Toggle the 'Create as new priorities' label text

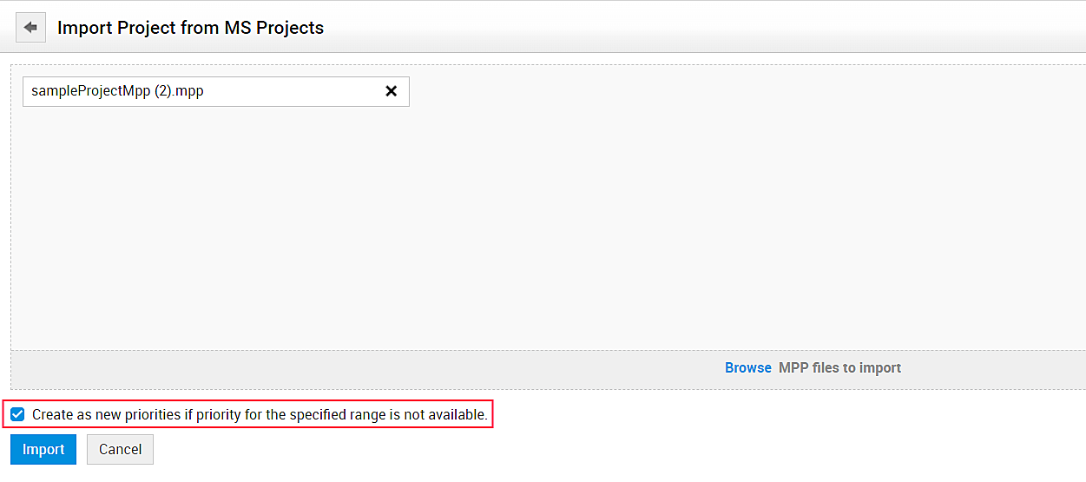pos(260,415)
